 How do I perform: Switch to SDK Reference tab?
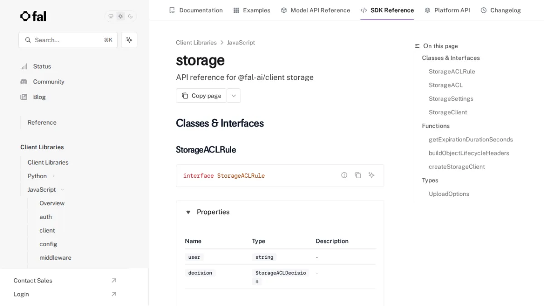click(387, 10)
